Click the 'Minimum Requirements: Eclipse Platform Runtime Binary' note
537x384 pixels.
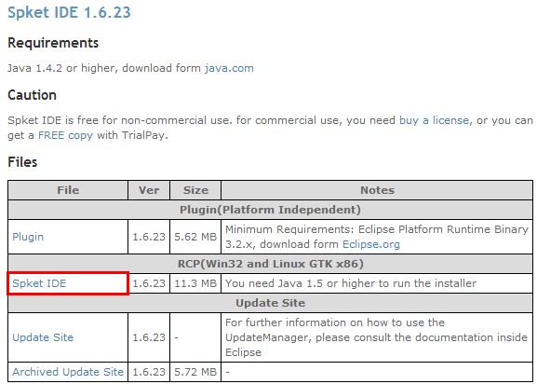(x=377, y=237)
